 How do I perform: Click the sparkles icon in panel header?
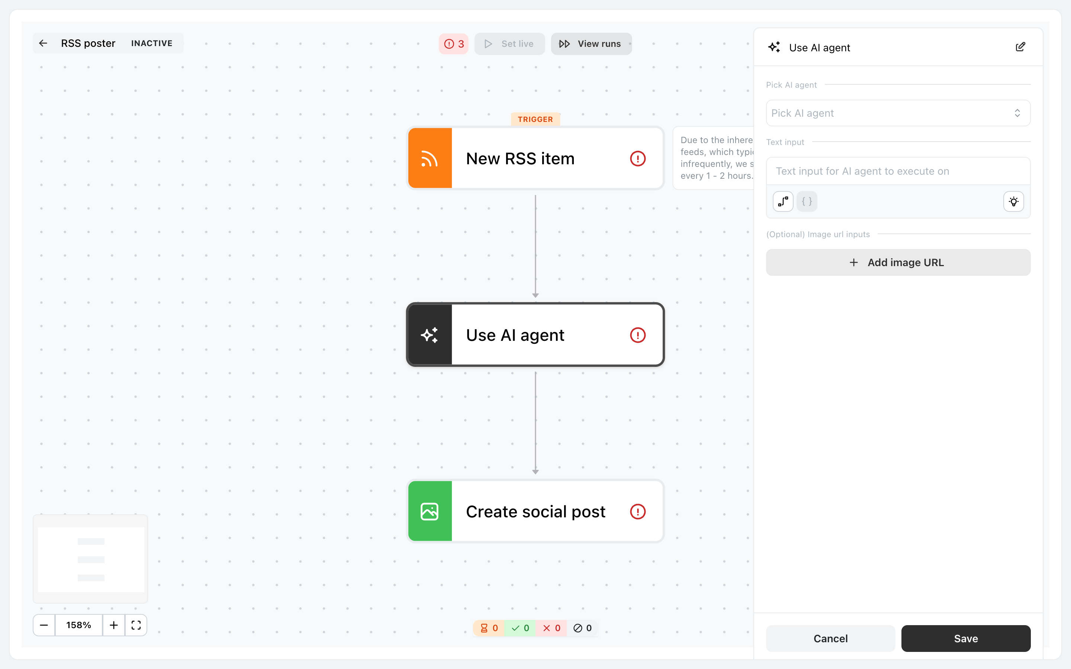pyautogui.click(x=774, y=47)
